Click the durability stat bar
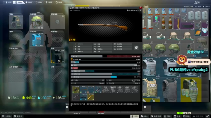Image resolution: width=211 pixels, height=118 pixels. point(105,56)
